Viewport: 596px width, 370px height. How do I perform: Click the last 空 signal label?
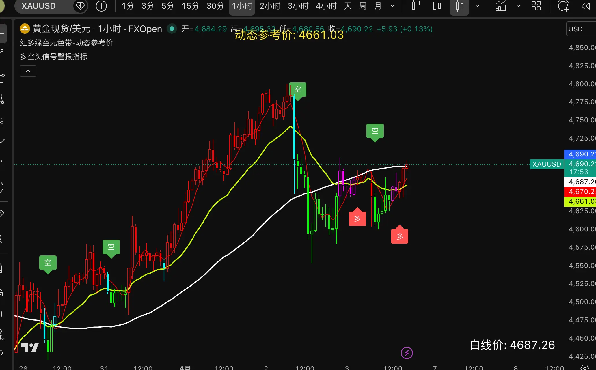[375, 131]
